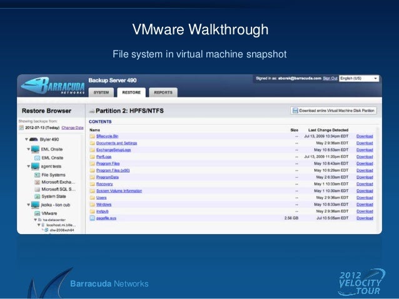
Task: Click the jkolka - lion cub computer icon
Action: click(x=36, y=205)
